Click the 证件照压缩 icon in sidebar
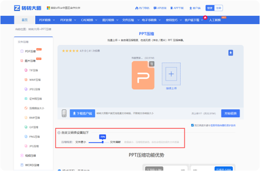This screenshot has height=171, width=260. (26, 99)
